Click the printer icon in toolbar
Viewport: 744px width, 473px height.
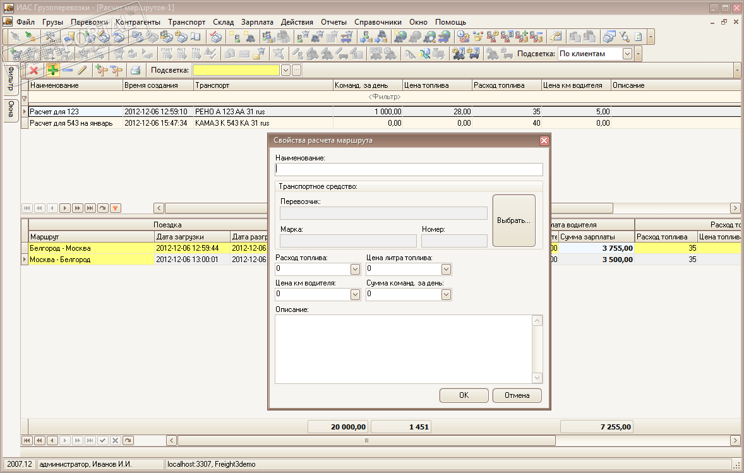(135, 70)
